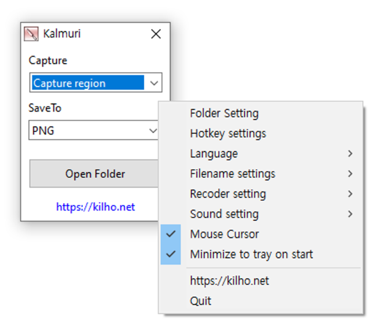Screen dimensions: 390x326
Task: Close the Kalmuri window
Action: coord(156,34)
